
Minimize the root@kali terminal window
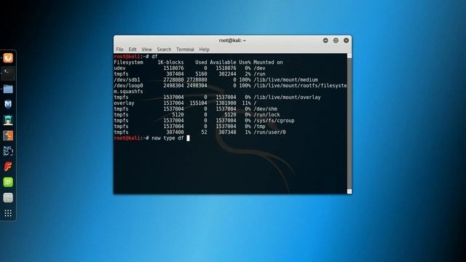click(325, 41)
